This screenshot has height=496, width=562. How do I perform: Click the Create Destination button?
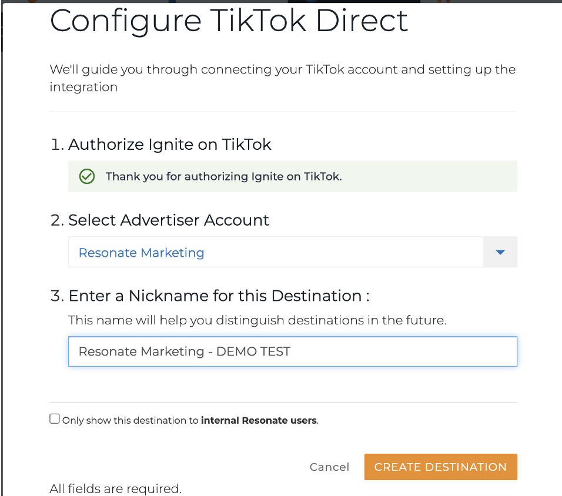(x=441, y=467)
